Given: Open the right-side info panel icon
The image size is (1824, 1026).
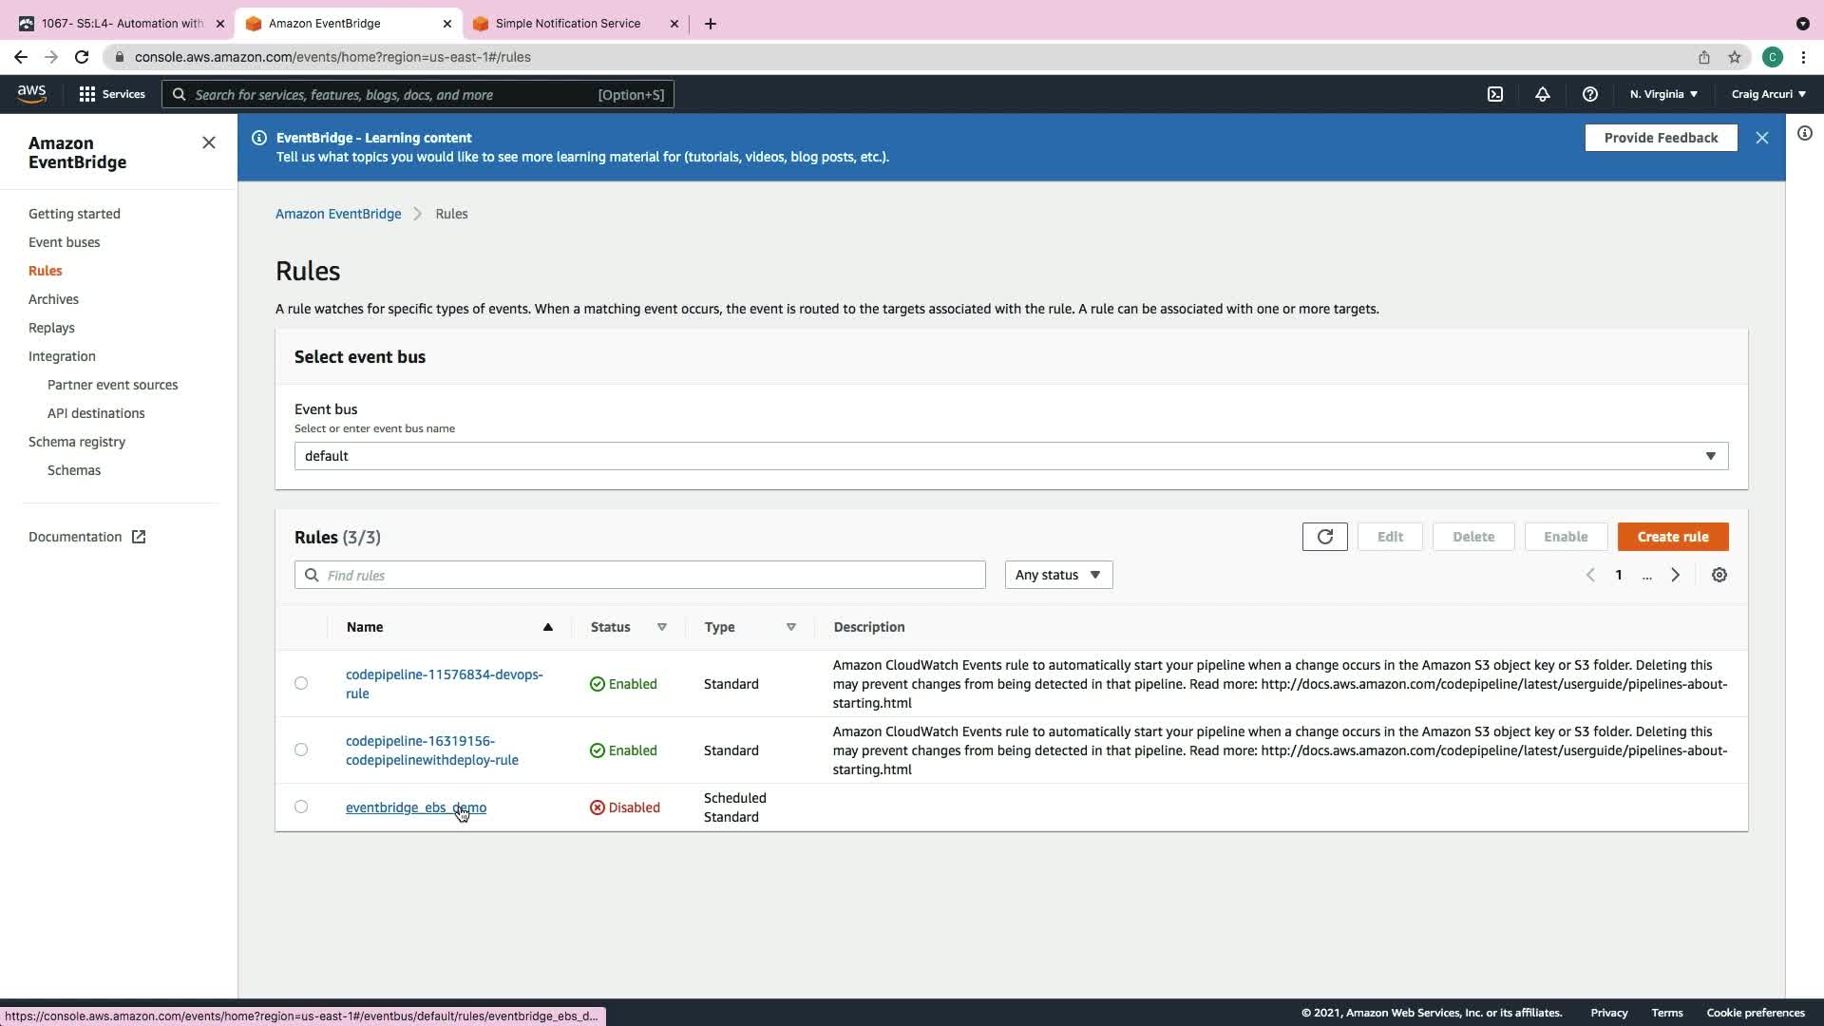Looking at the screenshot, I should 1804,133.
